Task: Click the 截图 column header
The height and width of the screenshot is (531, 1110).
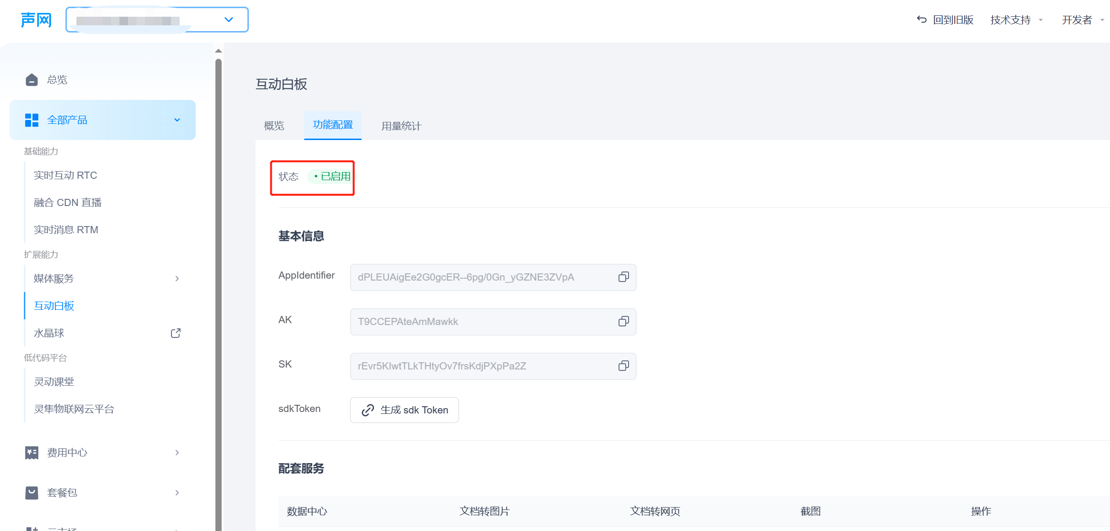Action: 811,511
